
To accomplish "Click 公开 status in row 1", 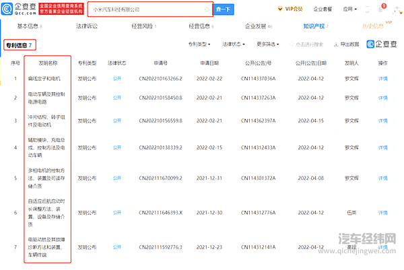I will pos(116,79).
